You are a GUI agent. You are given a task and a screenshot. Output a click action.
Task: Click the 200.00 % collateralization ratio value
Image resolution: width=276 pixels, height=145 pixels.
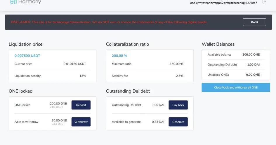[x=119, y=56]
